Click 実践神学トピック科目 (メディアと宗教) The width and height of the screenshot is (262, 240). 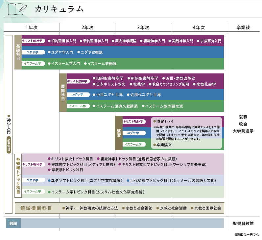coord(82,165)
